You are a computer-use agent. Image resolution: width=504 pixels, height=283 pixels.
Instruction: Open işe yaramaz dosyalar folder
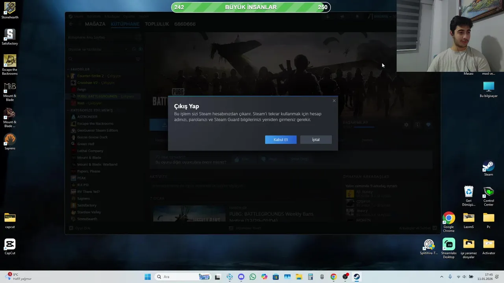pos(469,248)
